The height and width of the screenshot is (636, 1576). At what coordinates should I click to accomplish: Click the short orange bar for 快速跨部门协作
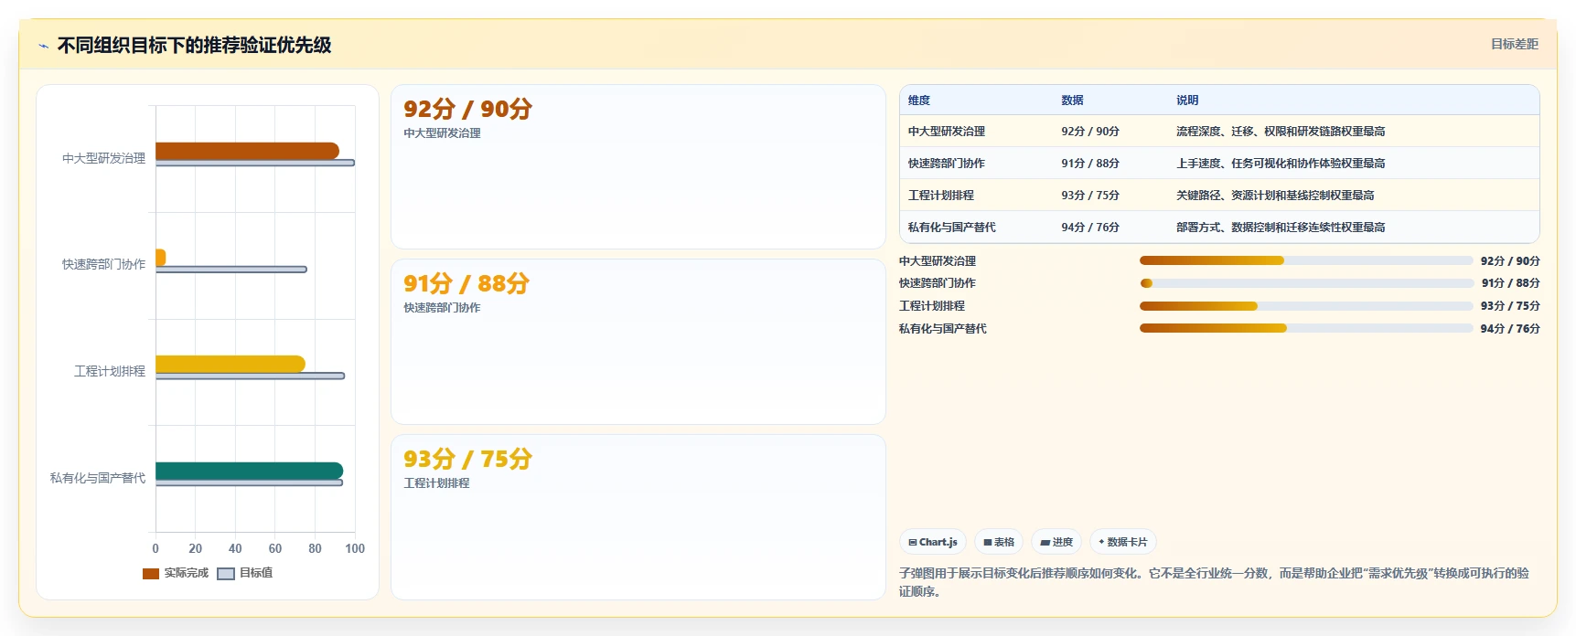pyautogui.click(x=160, y=258)
